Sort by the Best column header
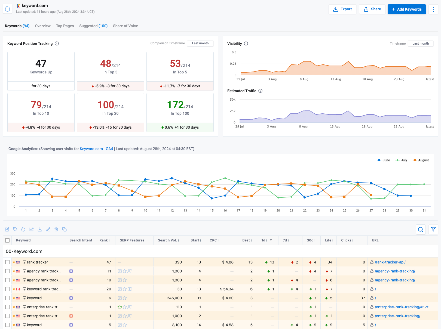 tap(246, 240)
